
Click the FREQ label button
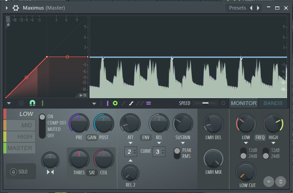coord(260,137)
